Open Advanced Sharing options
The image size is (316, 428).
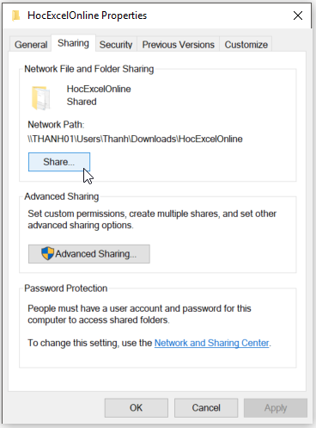(x=89, y=254)
